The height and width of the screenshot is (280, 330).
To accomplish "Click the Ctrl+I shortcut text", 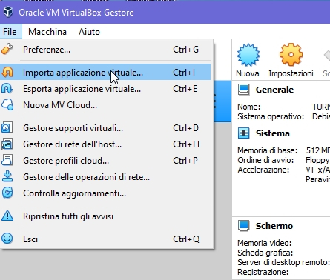I will pyautogui.click(x=184, y=73).
